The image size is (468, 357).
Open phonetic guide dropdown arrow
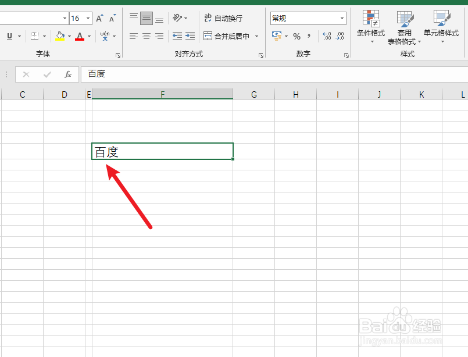pos(115,37)
